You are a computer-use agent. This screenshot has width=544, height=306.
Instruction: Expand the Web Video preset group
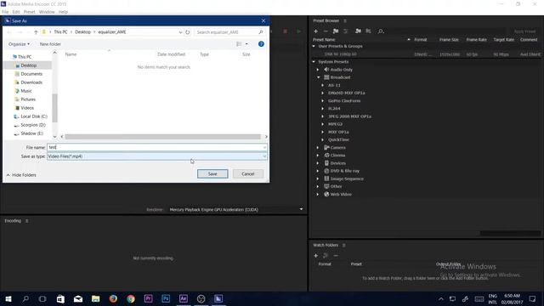coord(317,195)
